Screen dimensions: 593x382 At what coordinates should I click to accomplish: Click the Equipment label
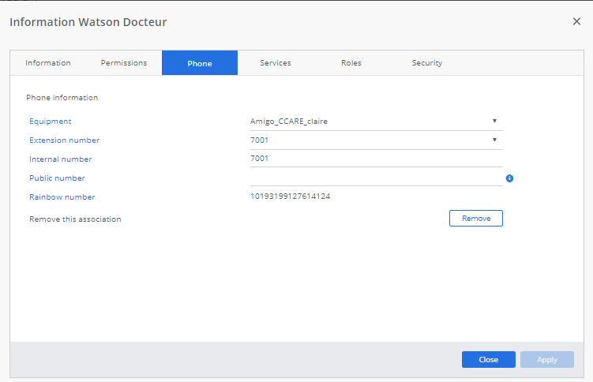[x=51, y=122]
